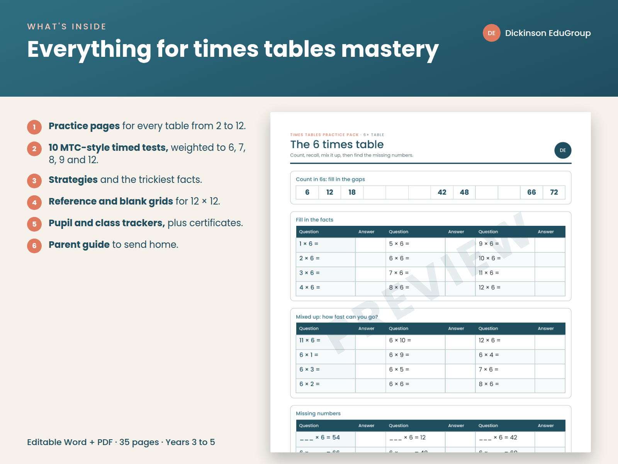
Task: Click the number 4 badge beside Reference and blank grids
Action: tap(34, 202)
